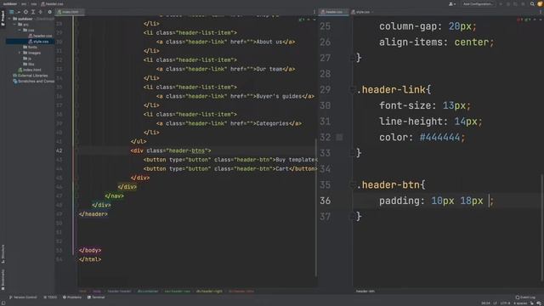Open the TODO tool window
544x306 pixels.
click(x=50, y=297)
